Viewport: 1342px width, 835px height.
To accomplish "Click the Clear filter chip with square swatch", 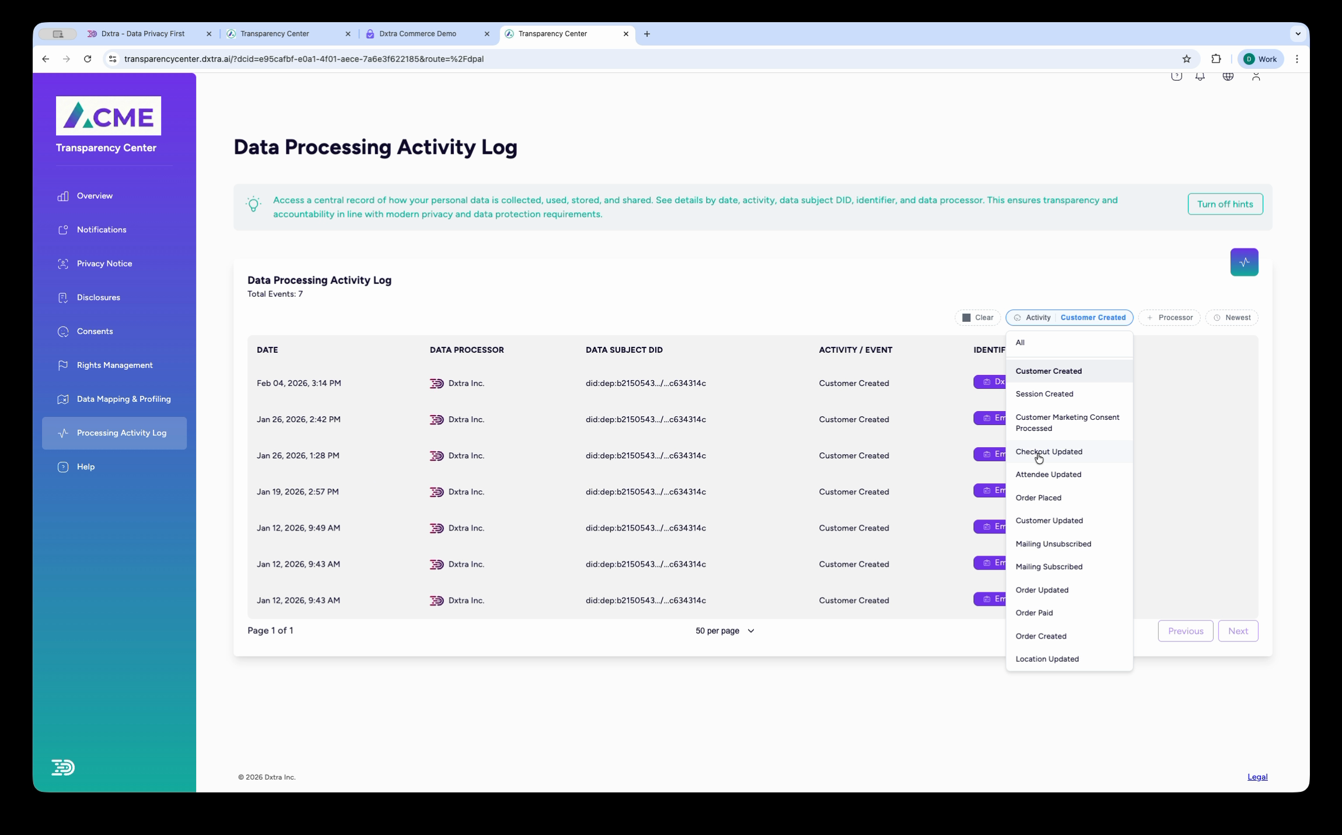I will (x=977, y=317).
